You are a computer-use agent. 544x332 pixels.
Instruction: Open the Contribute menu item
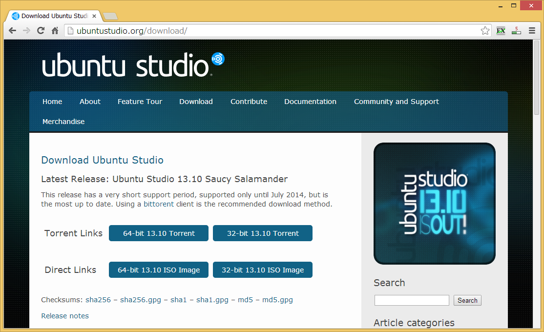249,102
